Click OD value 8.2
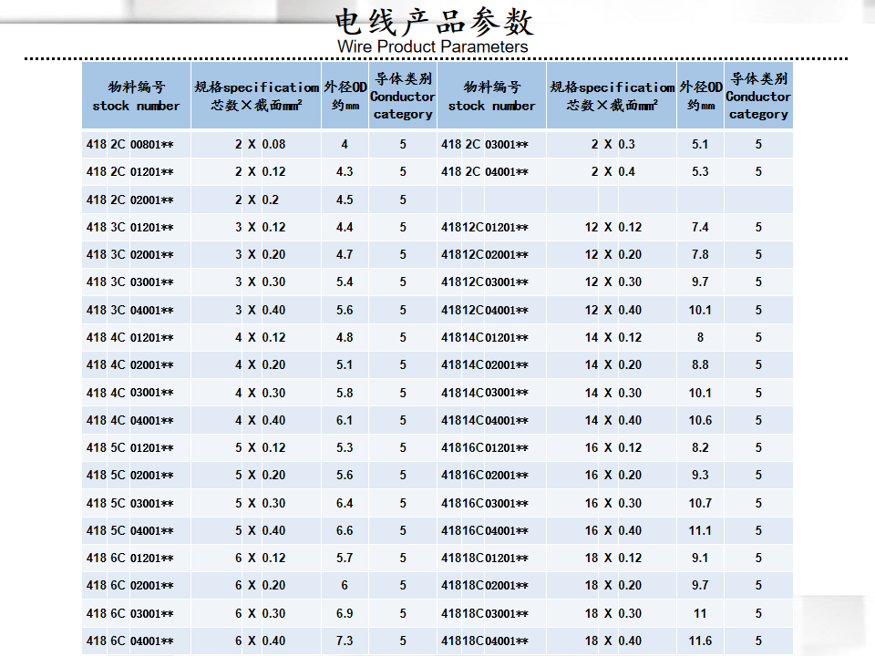The width and height of the screenshot is (875, 656). (700, 448)
